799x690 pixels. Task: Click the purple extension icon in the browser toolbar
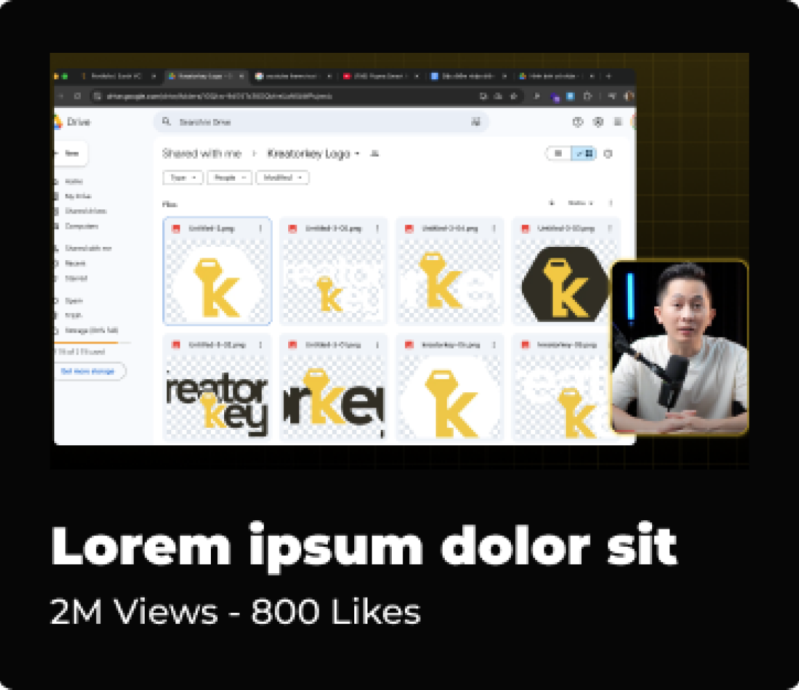point(555,97)
